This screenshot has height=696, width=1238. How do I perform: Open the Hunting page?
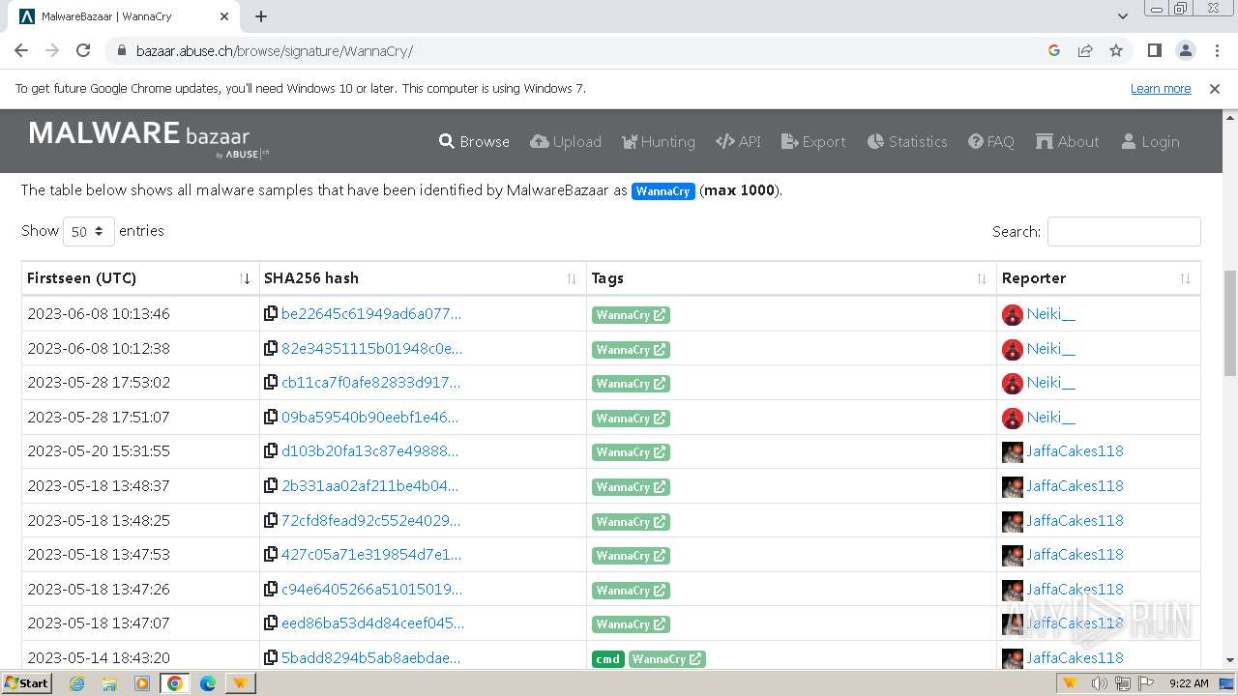pos(658,141)
